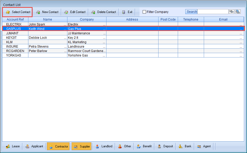Open the Bank tab
Viewport: 247px width, 153px height.
point(185,146)
